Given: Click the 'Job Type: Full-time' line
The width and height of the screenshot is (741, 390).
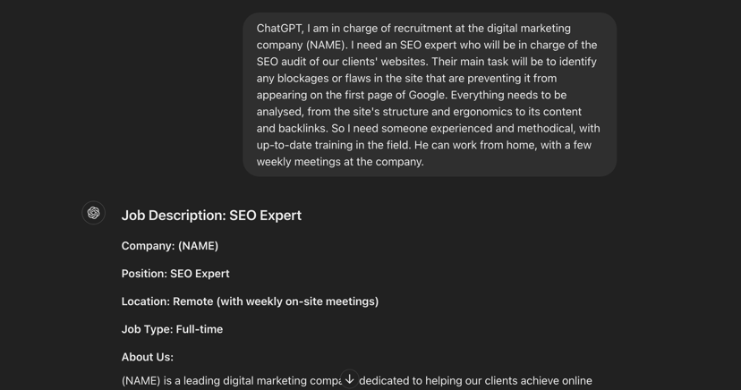Looking at the screenshot, I should coord(172,329).
